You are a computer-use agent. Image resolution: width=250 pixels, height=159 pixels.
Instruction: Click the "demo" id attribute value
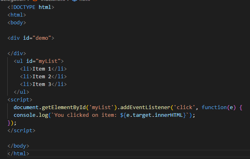tap(42, 38)
